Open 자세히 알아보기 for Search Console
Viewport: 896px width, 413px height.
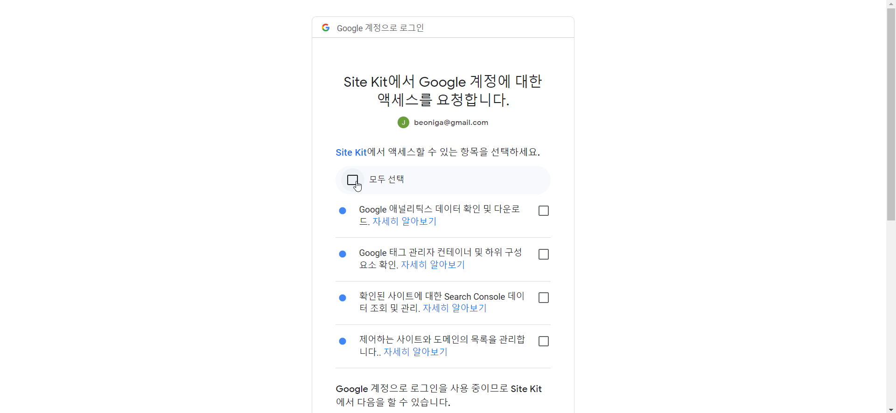click(x=455, y=308)
